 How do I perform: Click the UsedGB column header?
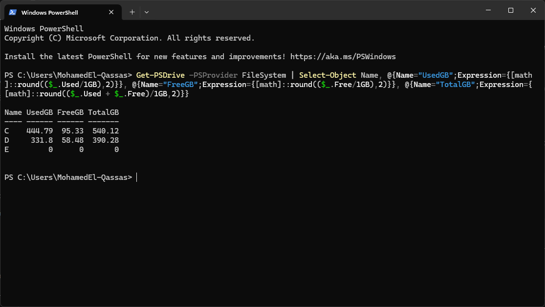[x=40, y=112]
